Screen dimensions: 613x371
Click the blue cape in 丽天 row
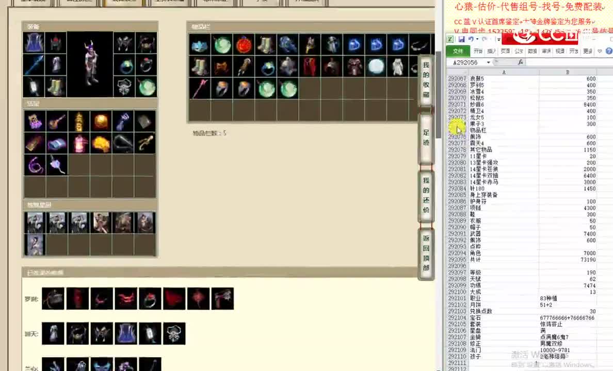[125, 333]
